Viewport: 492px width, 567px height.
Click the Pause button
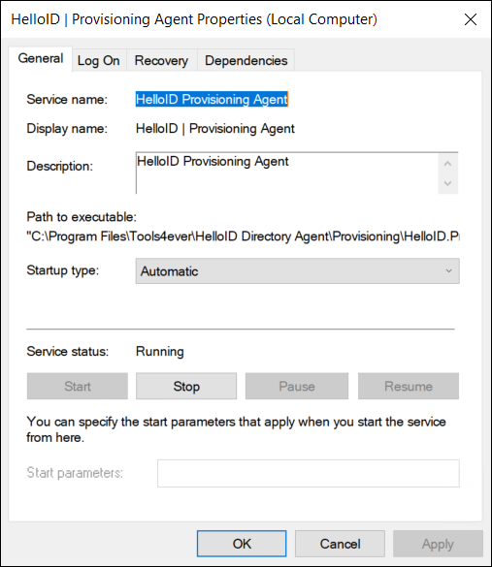tap(297, 386)
